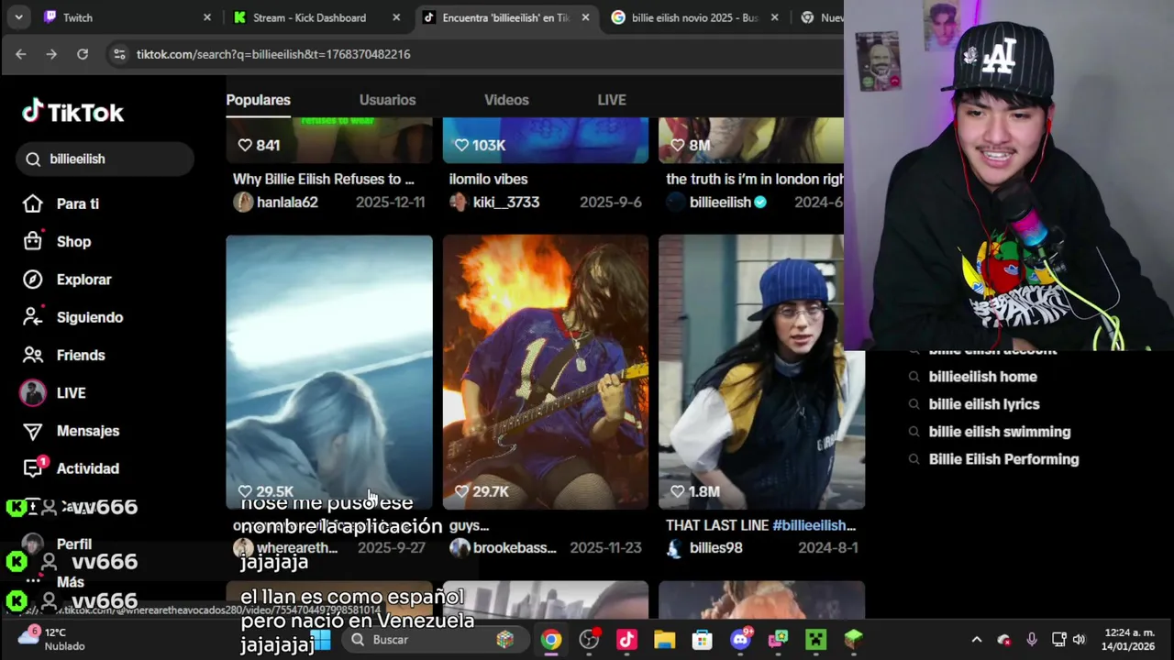Click the TikTok logo
The image size is (1174, 660).
pos(72,112)
